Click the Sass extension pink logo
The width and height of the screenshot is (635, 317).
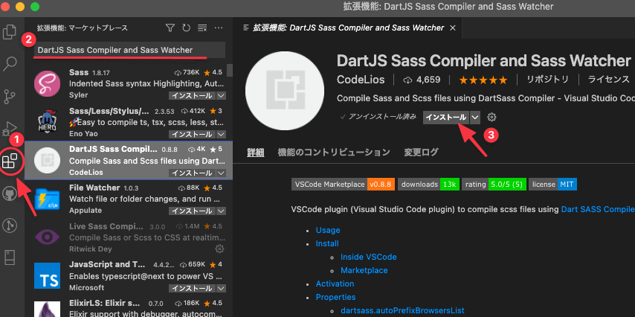(x=47, y=83)
